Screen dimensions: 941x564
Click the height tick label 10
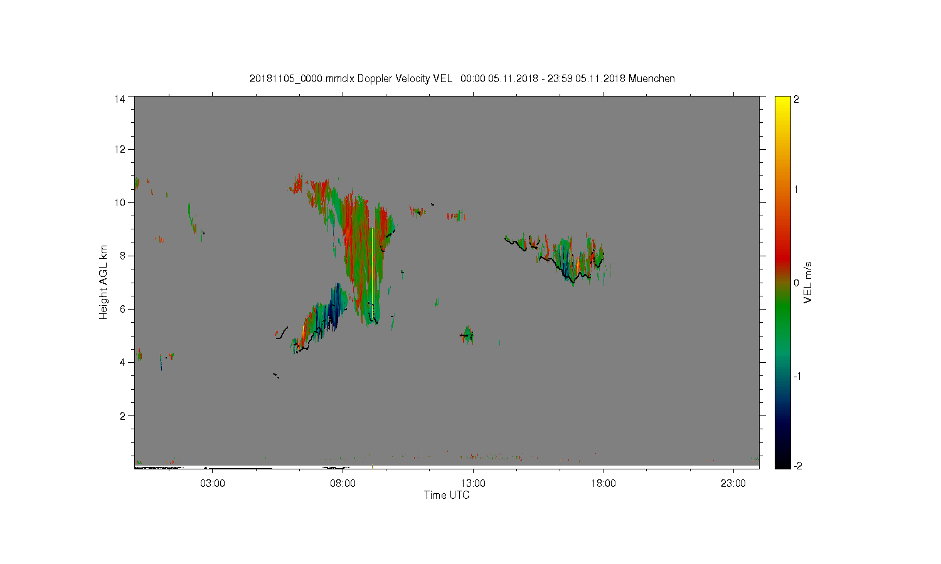pos(120,202)
